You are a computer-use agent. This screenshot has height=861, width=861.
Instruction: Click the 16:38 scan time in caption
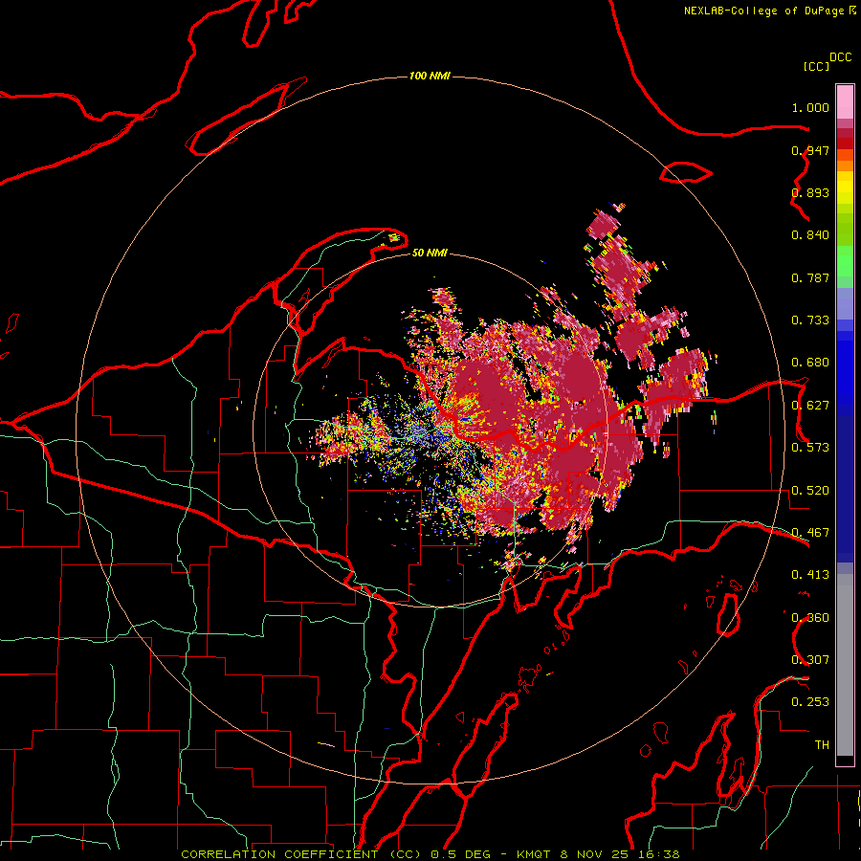coord(661,854)
